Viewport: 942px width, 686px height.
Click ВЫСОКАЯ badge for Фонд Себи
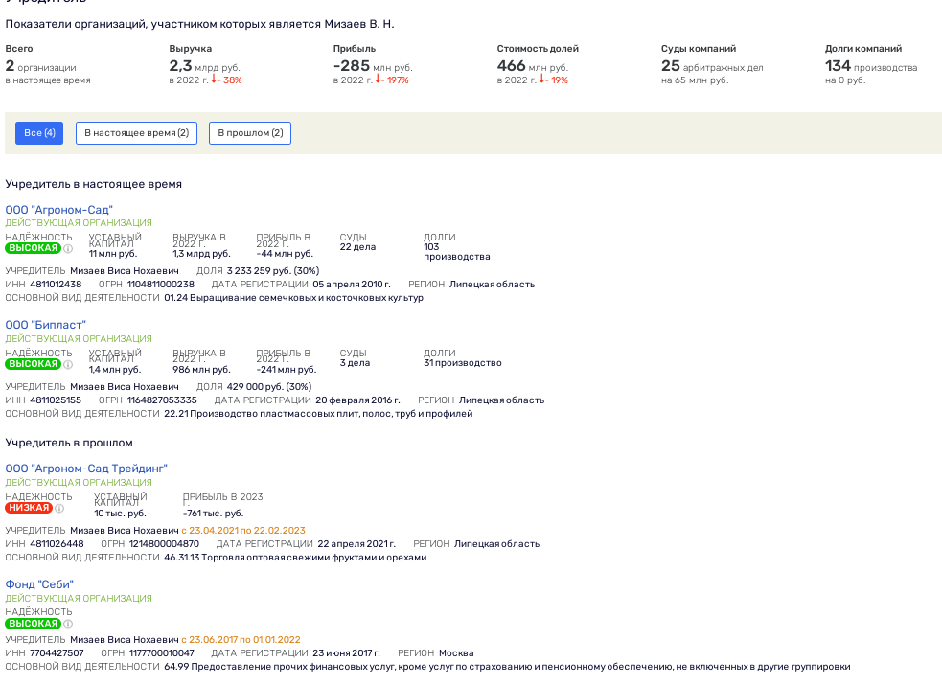(33, 624)
